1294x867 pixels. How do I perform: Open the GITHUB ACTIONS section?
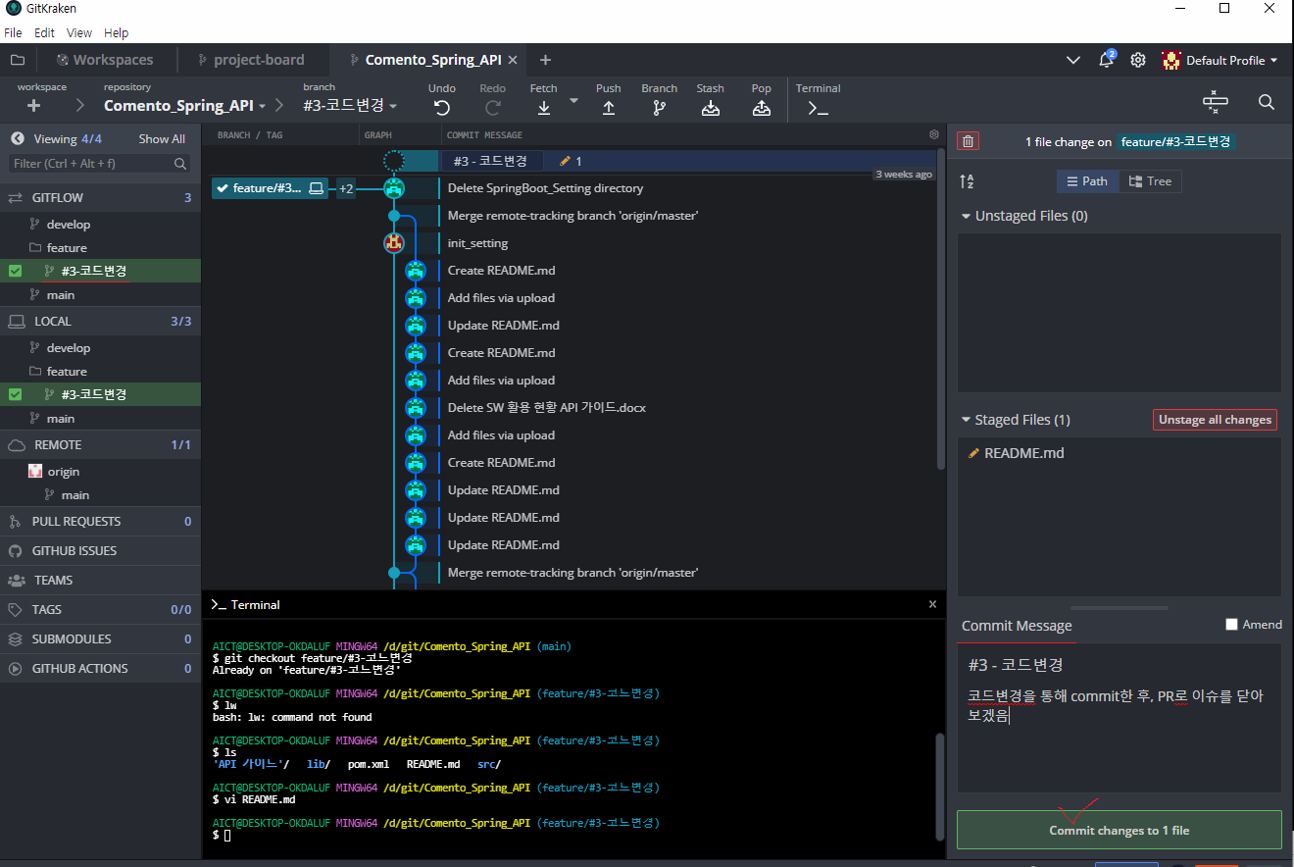point(100,668)
